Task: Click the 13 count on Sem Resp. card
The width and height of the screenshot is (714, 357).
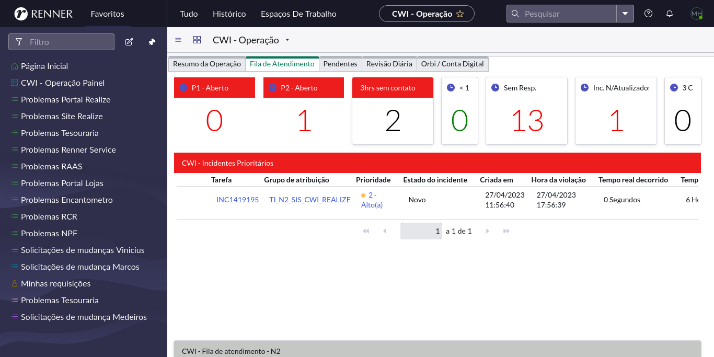Action: click(x=527, y=121)
